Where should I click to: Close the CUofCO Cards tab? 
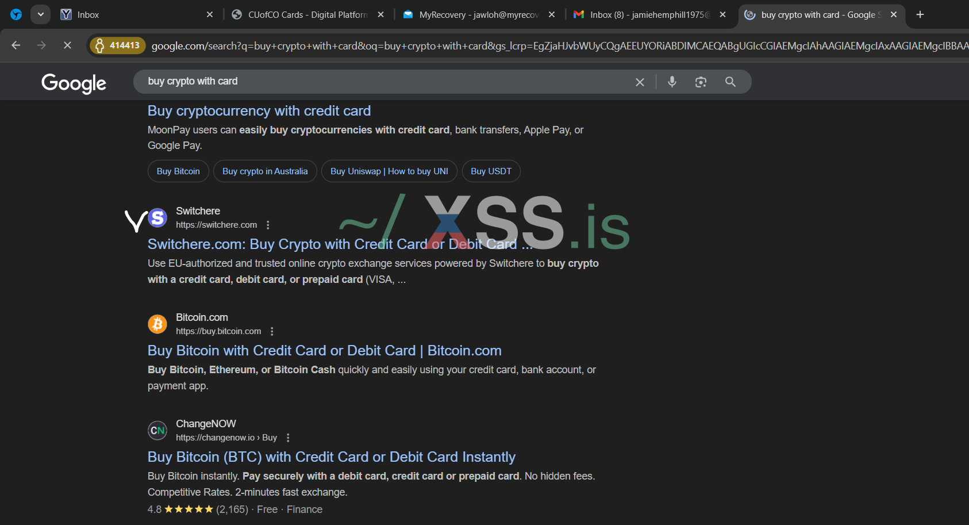380,14
